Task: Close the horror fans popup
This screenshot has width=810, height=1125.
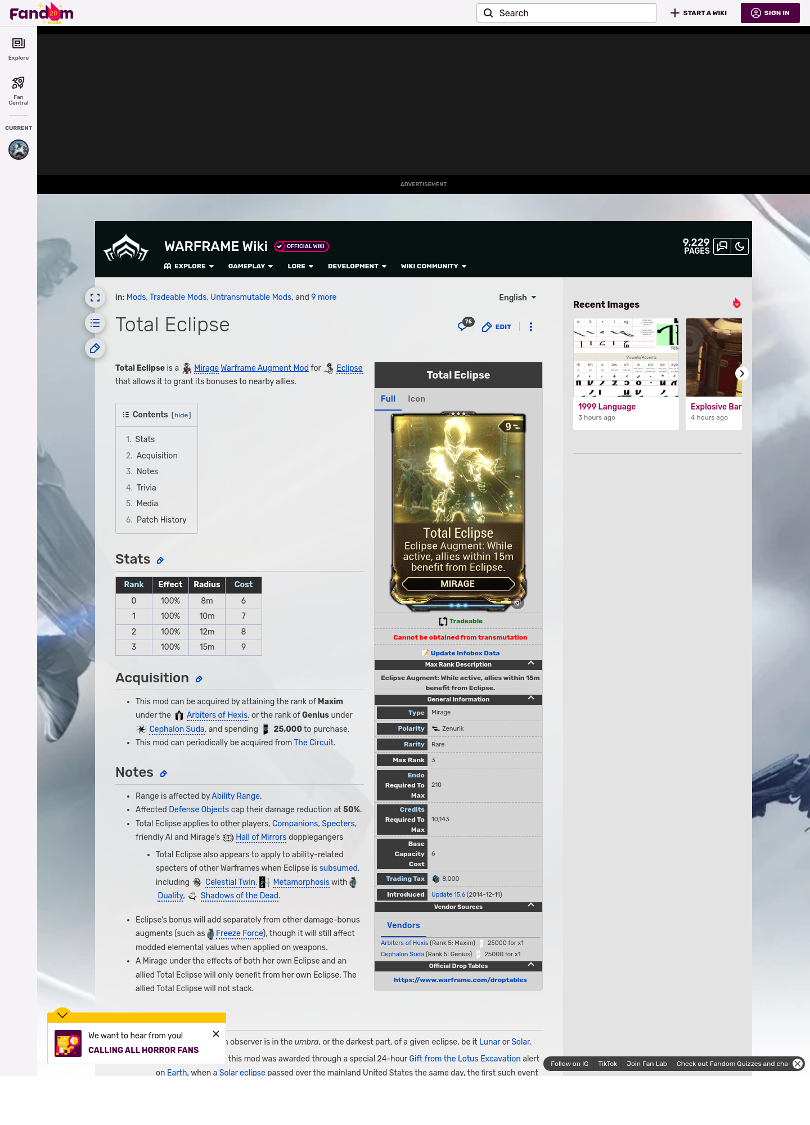Action: pyautogui.click(x=216, y=1034)
